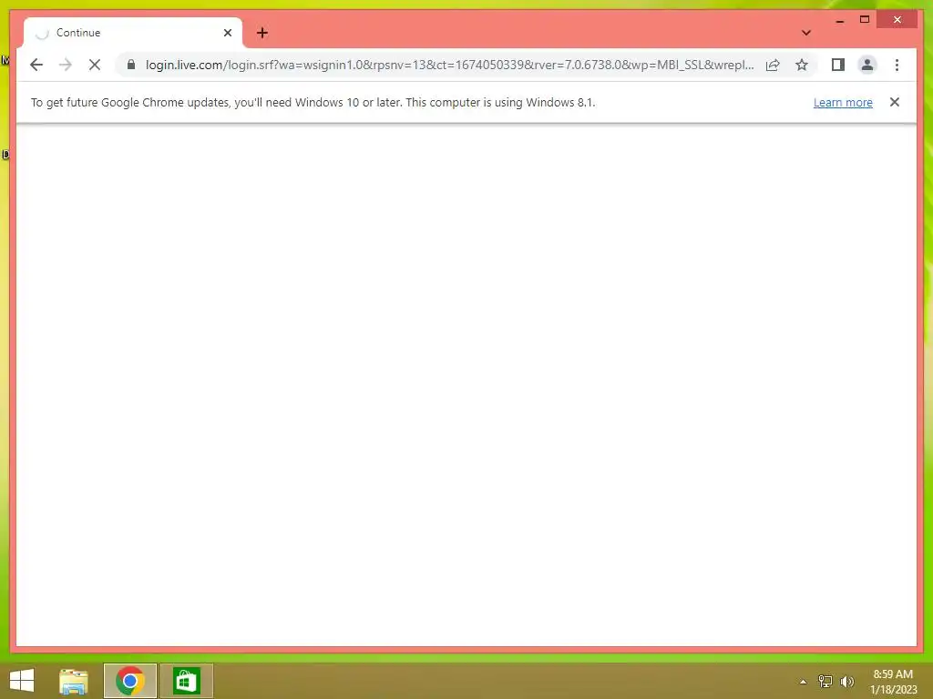Click the grayed-out forward navigation arrow
This screenshot has width=933, height=699.
(x=66, y=65)
